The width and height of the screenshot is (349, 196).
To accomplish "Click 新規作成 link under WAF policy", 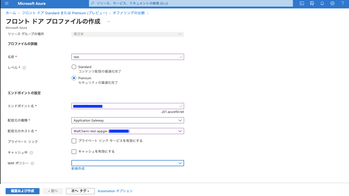I will click(78, 168).
